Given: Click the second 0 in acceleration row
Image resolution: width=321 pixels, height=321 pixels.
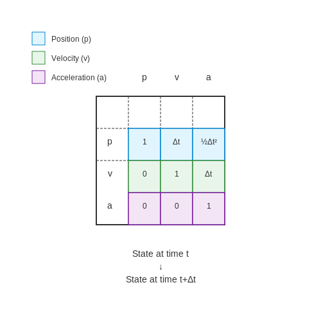Looking at the screenshot, I should [177, 209].
